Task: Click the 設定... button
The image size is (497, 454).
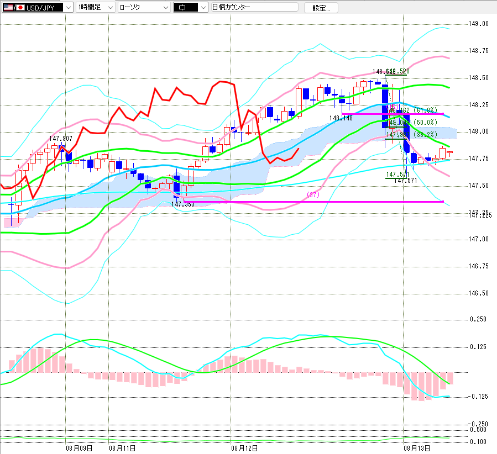Action: 321,8
